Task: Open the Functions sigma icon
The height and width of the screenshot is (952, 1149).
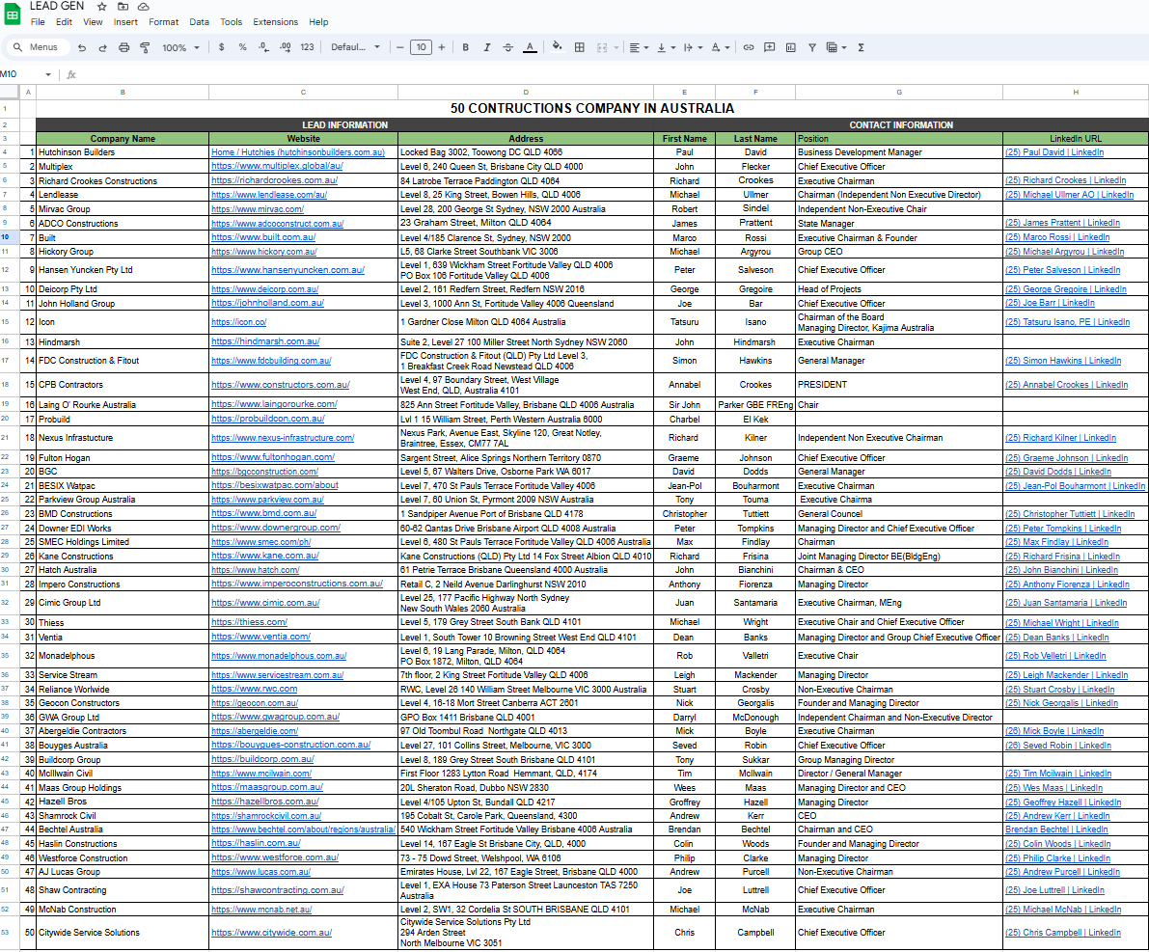Action: click(861, 46)
